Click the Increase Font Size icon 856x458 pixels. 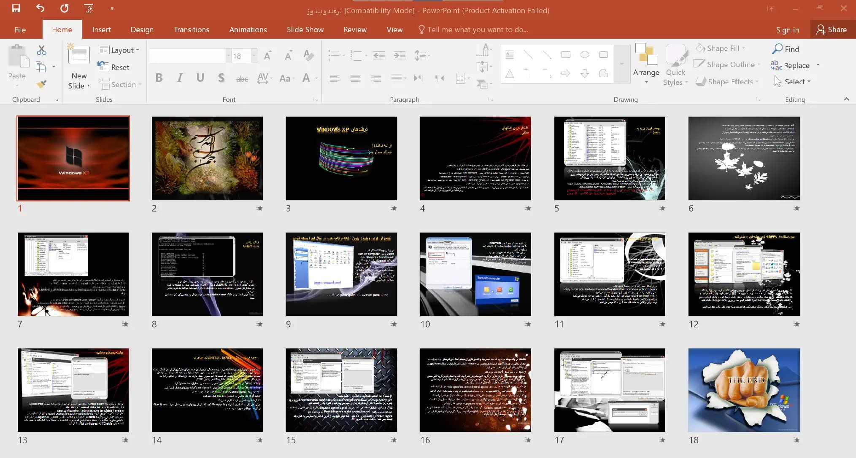267,56
